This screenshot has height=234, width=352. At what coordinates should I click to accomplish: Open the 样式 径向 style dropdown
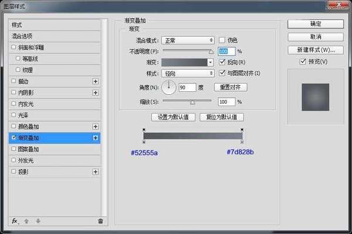tap(188, 73)
